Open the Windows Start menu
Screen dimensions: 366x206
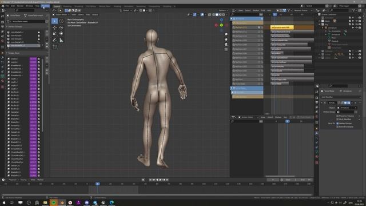[x=4, y=203]
